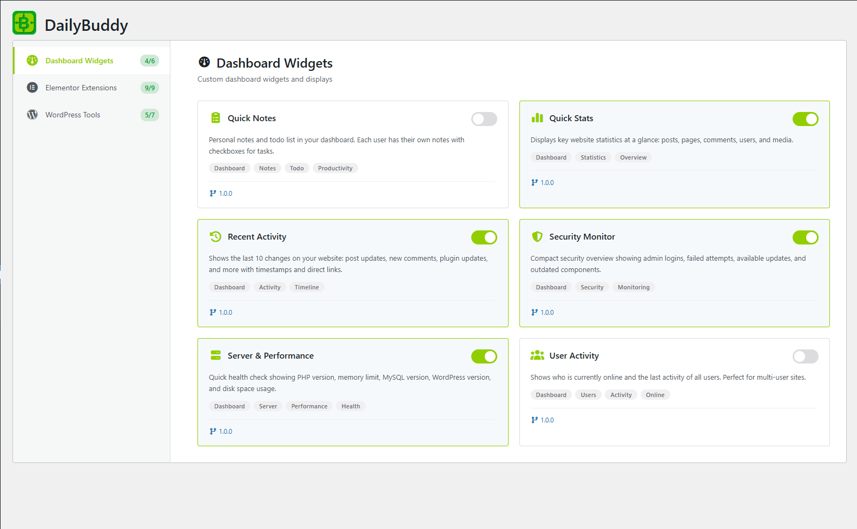
Task: Click the Server & Performance server icon
Action: [215, 355]
